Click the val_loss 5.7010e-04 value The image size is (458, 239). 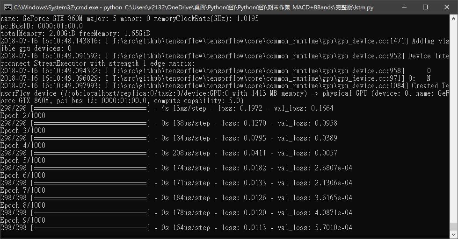333,228
